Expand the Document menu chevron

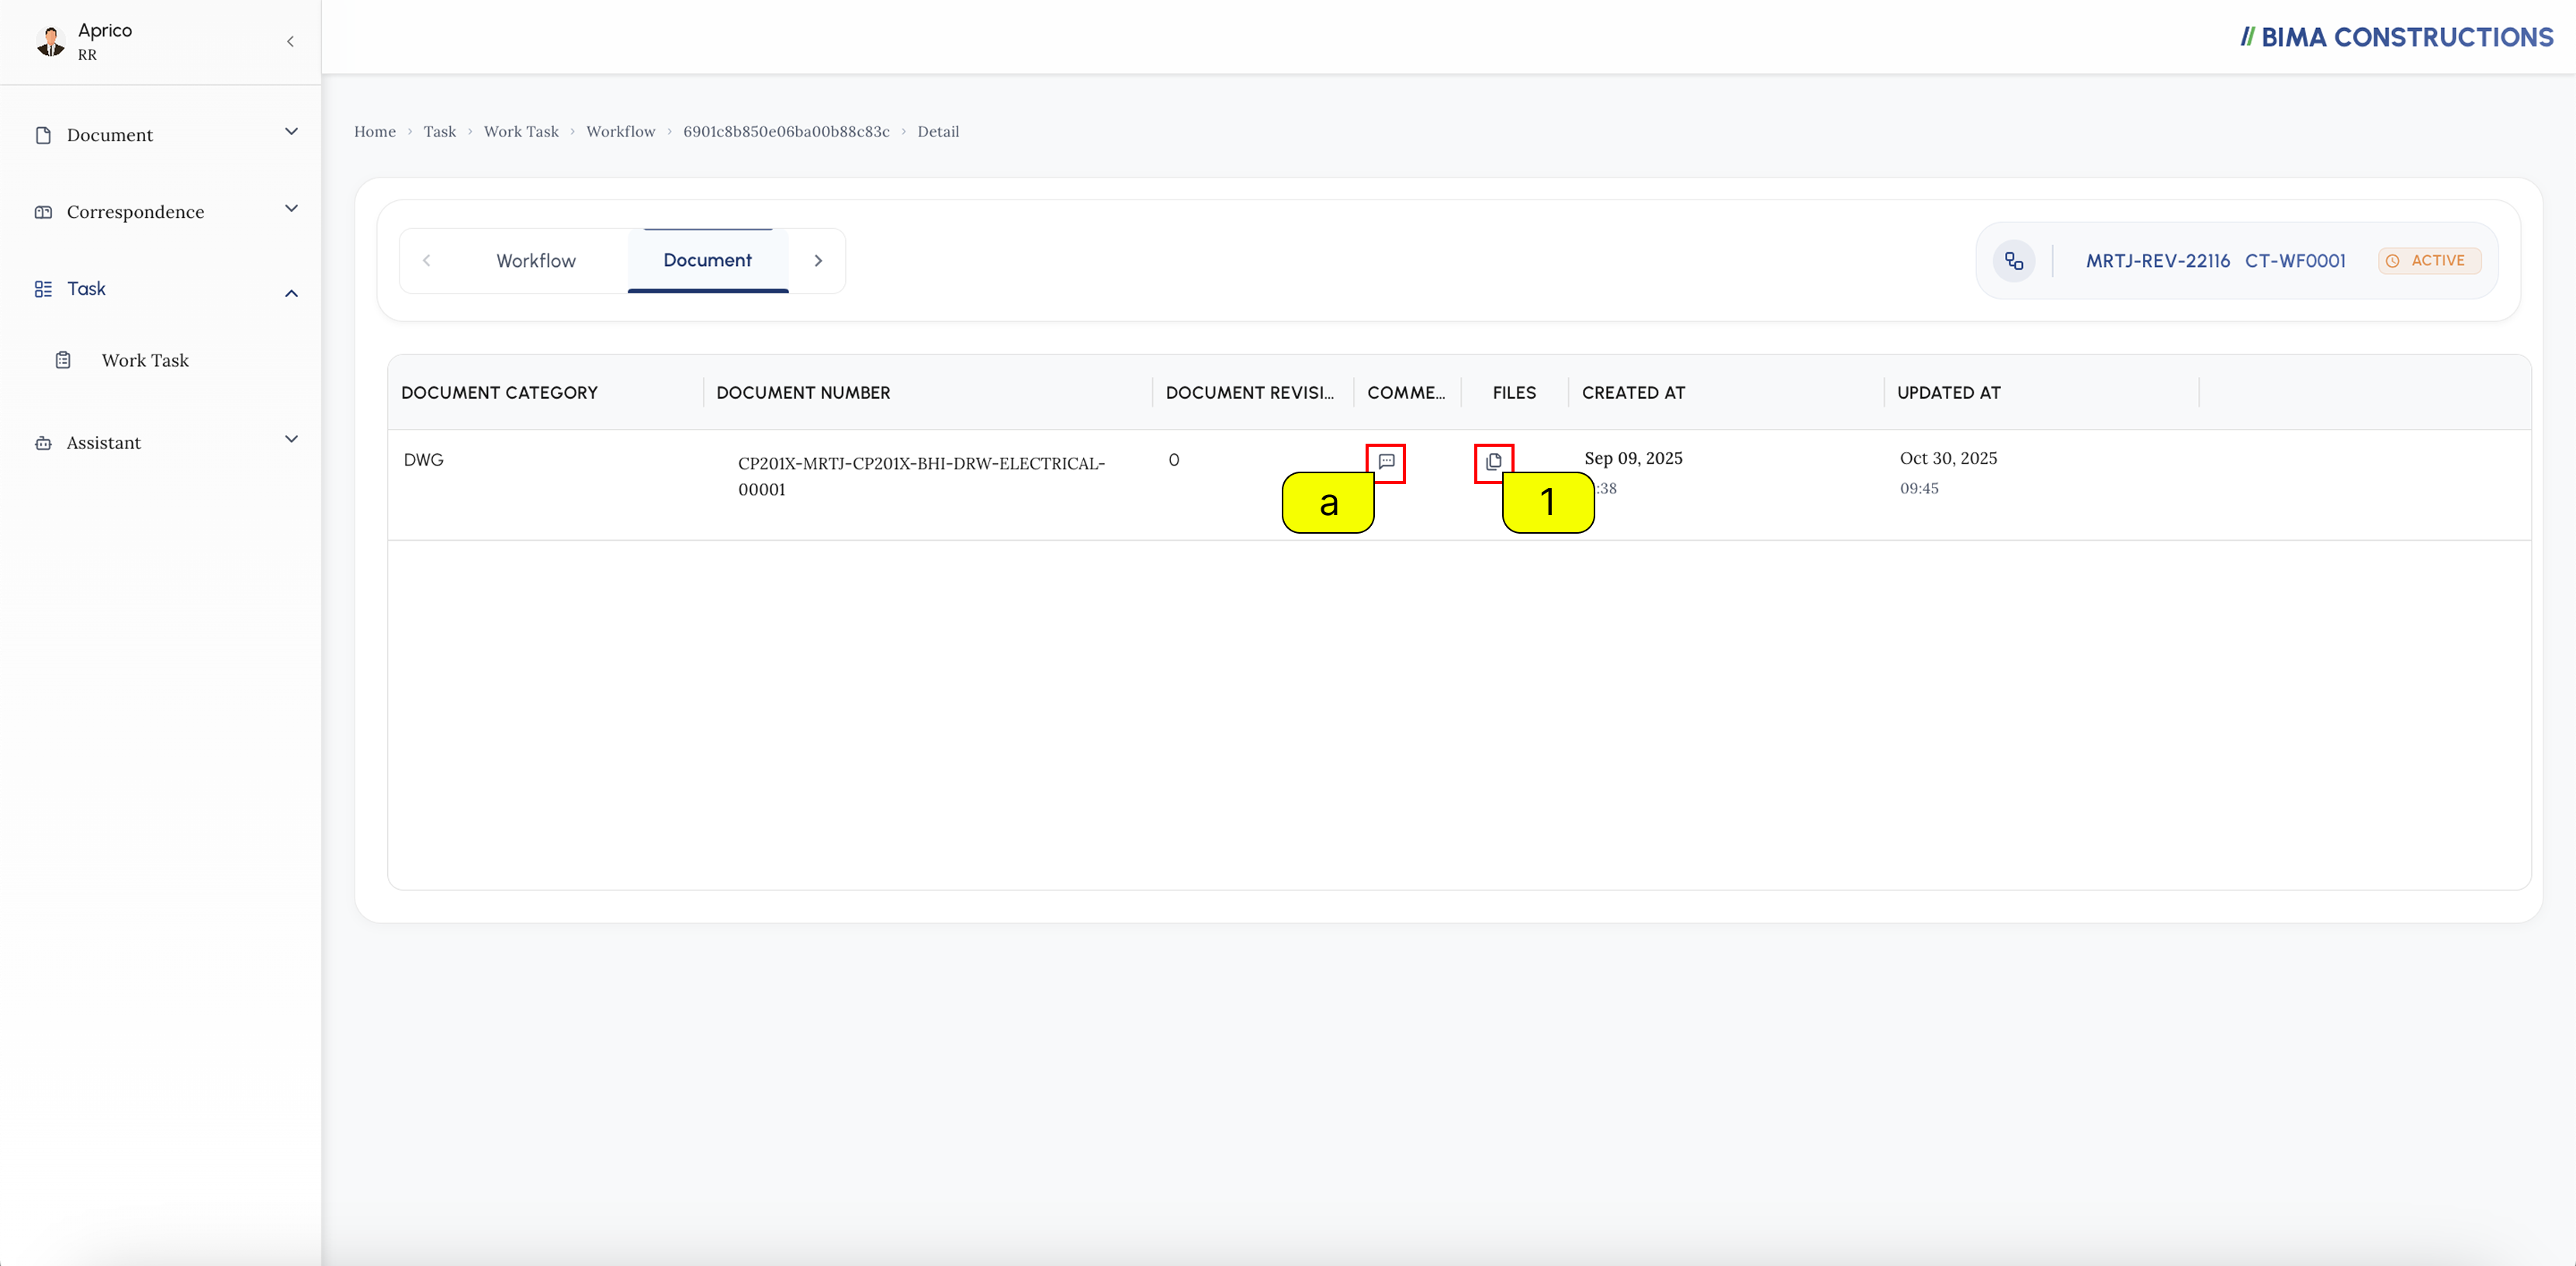click(291, 132)
